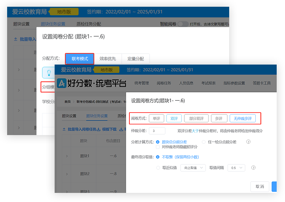Click the 好分数 platform logo icon
Image resolution: width=285 pixels, height=202 pixels.
coord(62,83)
